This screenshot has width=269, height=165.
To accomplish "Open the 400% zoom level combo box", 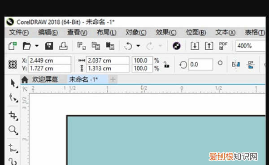I will click(x=251, y=46).
